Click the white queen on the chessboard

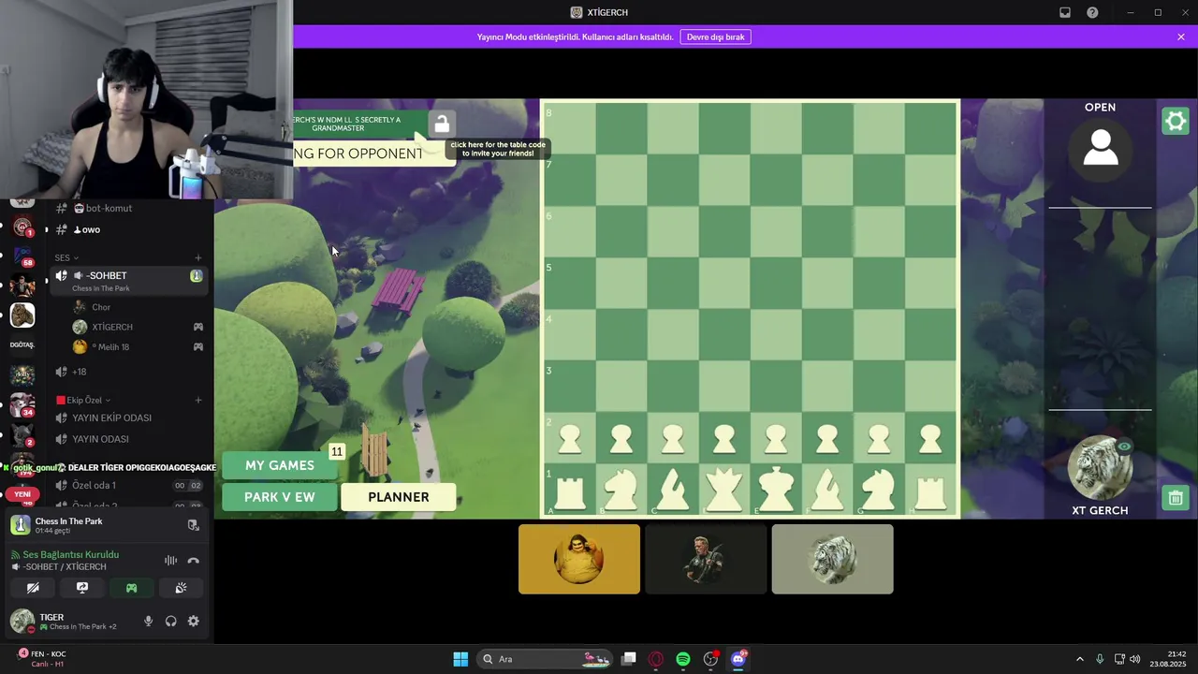pos(724,489)
